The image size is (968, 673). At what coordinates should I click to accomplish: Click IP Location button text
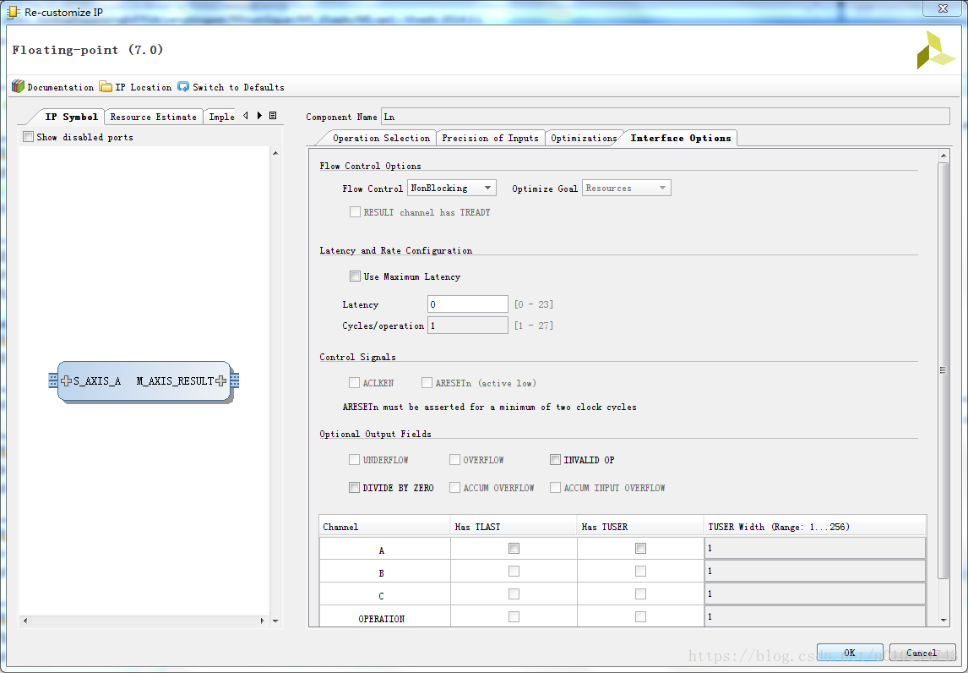pos(144,87)
